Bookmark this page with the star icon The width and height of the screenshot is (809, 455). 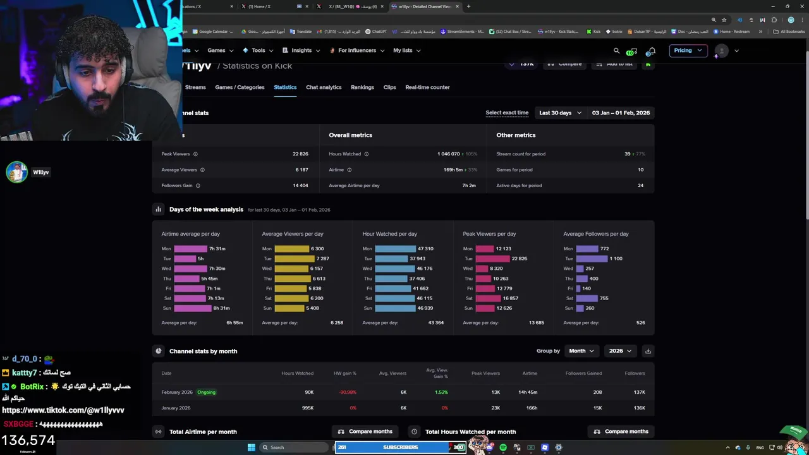(724, 20)
